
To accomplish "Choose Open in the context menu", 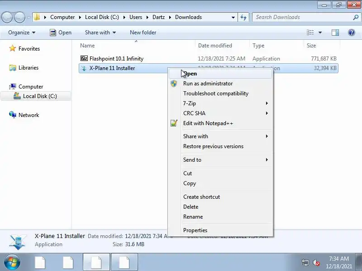I will (x=221, y=74).
